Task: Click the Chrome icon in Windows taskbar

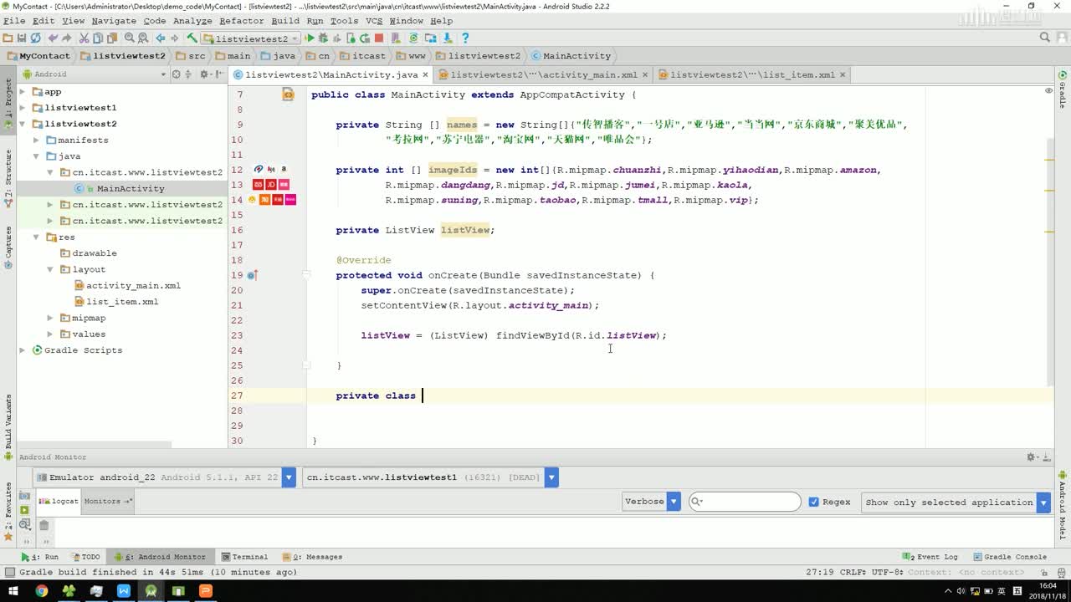Action: (41, 591)
